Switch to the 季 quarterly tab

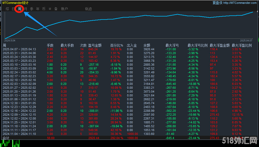[31, 9]
